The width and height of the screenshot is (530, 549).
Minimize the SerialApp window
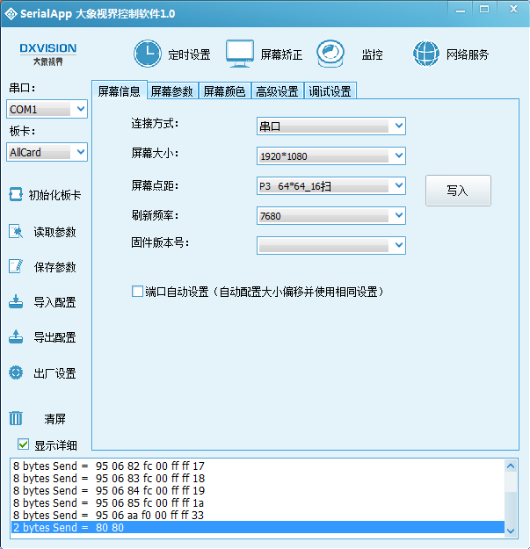coord(461,10)
